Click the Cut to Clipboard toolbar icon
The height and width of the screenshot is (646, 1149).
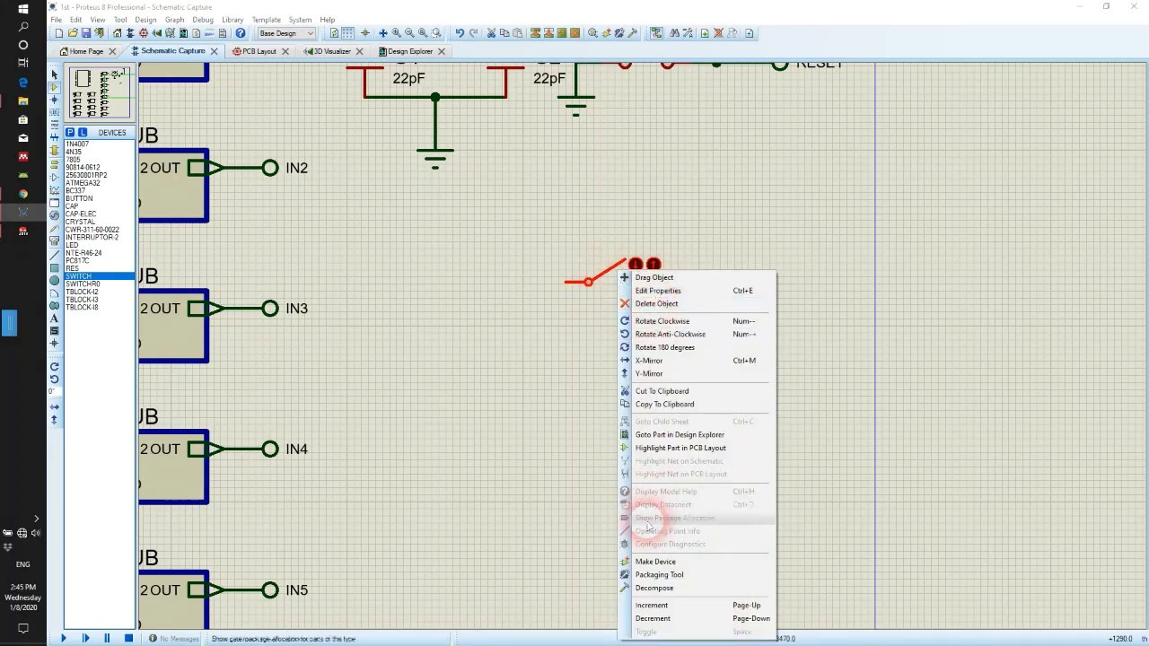pos(491,33)
